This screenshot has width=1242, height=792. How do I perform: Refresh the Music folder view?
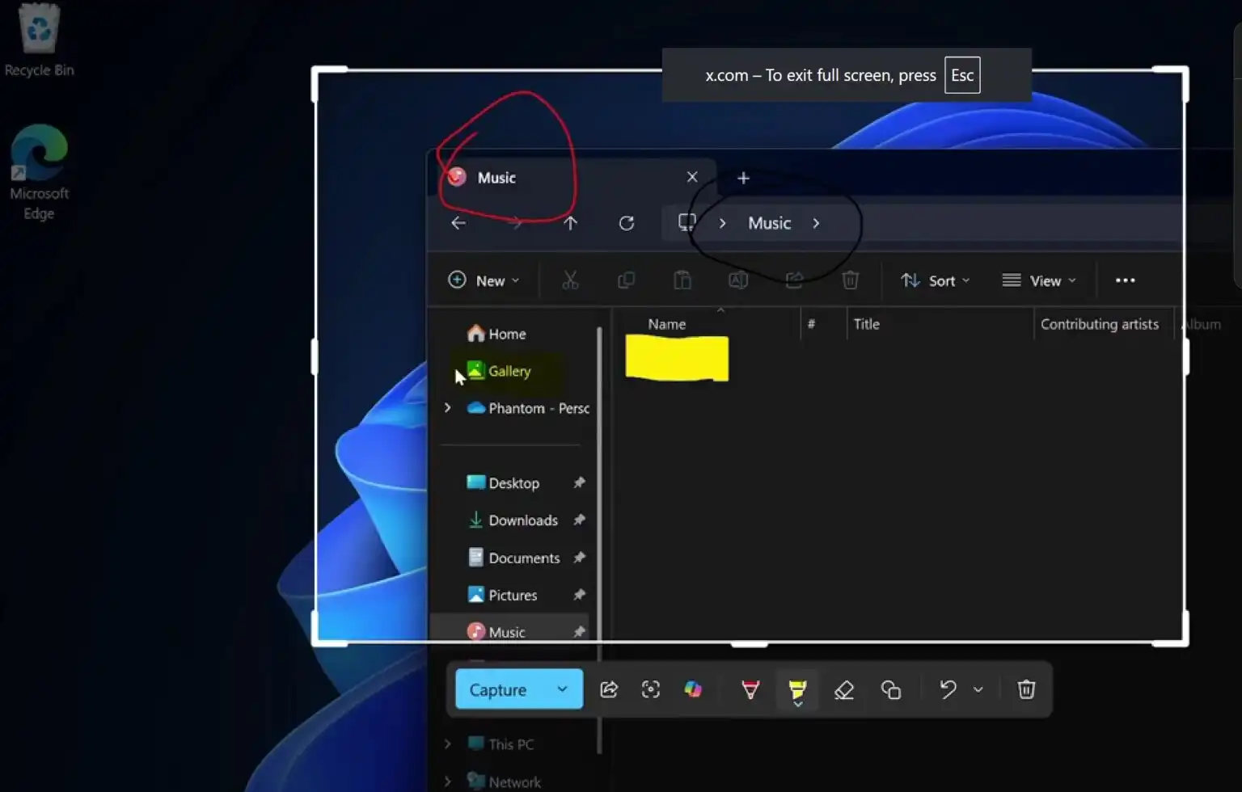(x=627, y=223)
